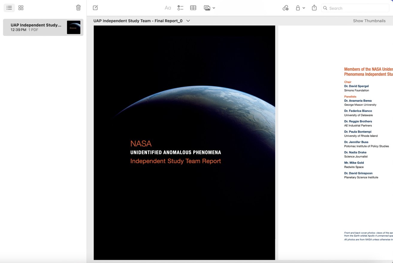Open the PDF attachment title dropdown chevron
The image size is (393, 263).
coord(188,21)
